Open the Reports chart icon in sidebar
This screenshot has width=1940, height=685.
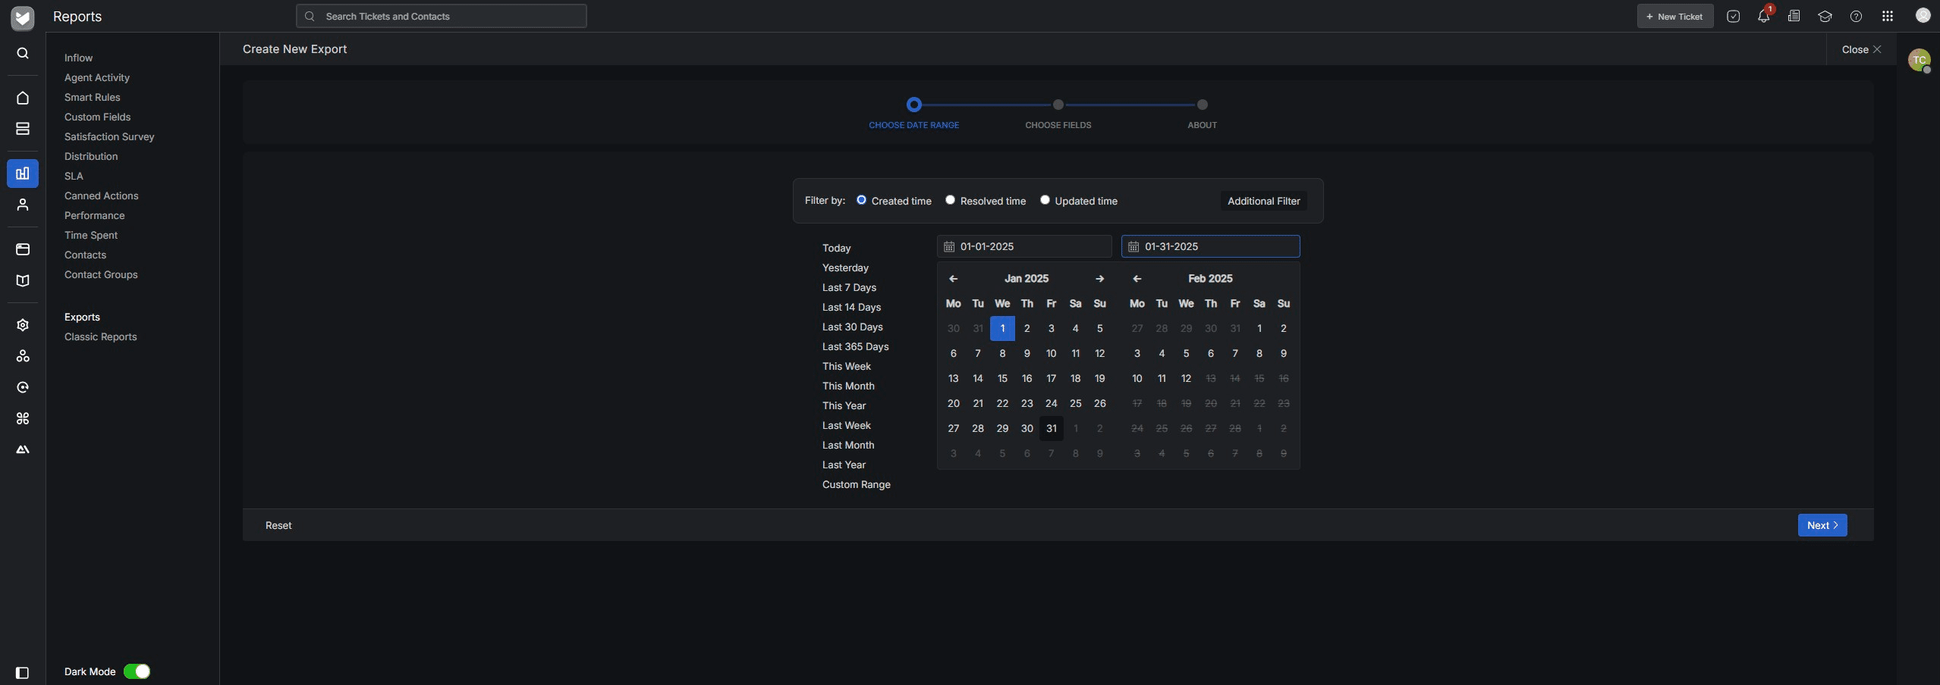[x=23, y=174]
